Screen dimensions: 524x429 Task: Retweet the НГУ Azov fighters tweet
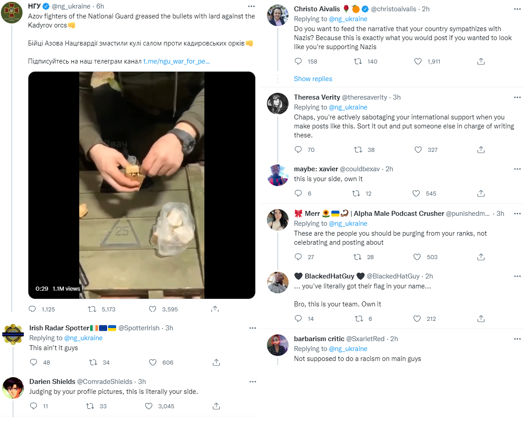(x=92, y=309)
